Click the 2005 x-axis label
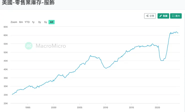Viewport: 185px width, 112px height. point(79,107)
